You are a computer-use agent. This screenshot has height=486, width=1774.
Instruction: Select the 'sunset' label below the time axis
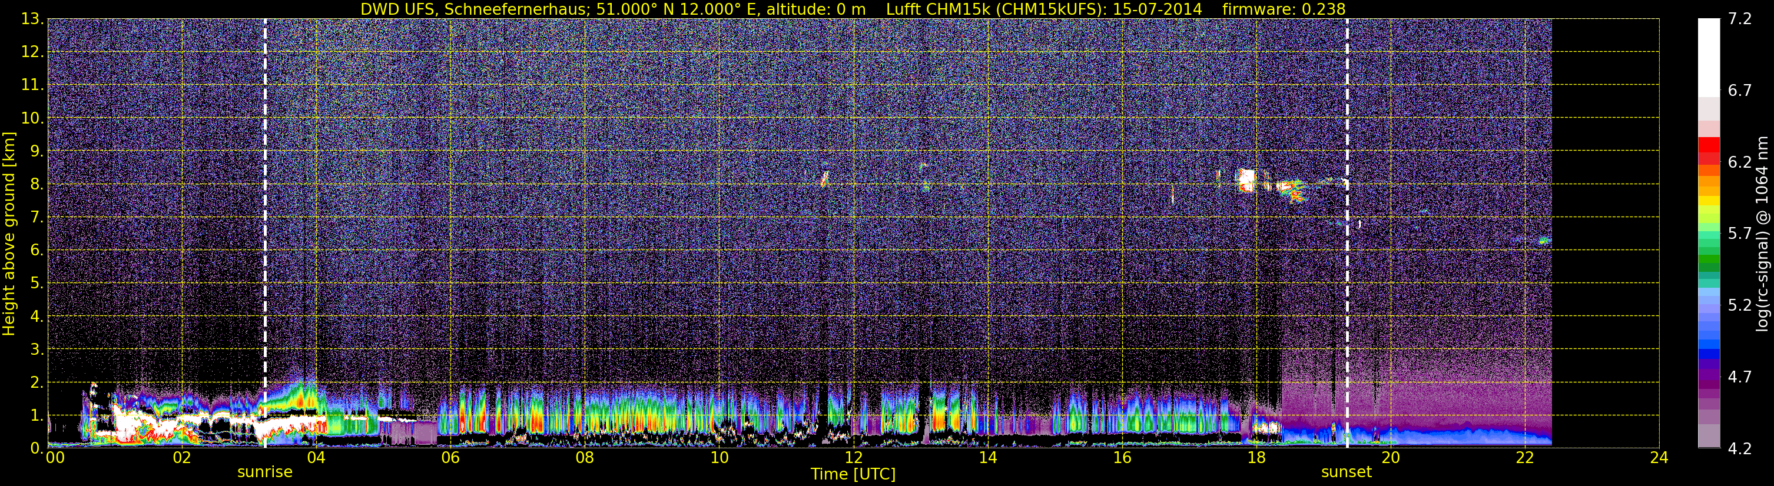pyautogui.click(x=1347, y=472)
